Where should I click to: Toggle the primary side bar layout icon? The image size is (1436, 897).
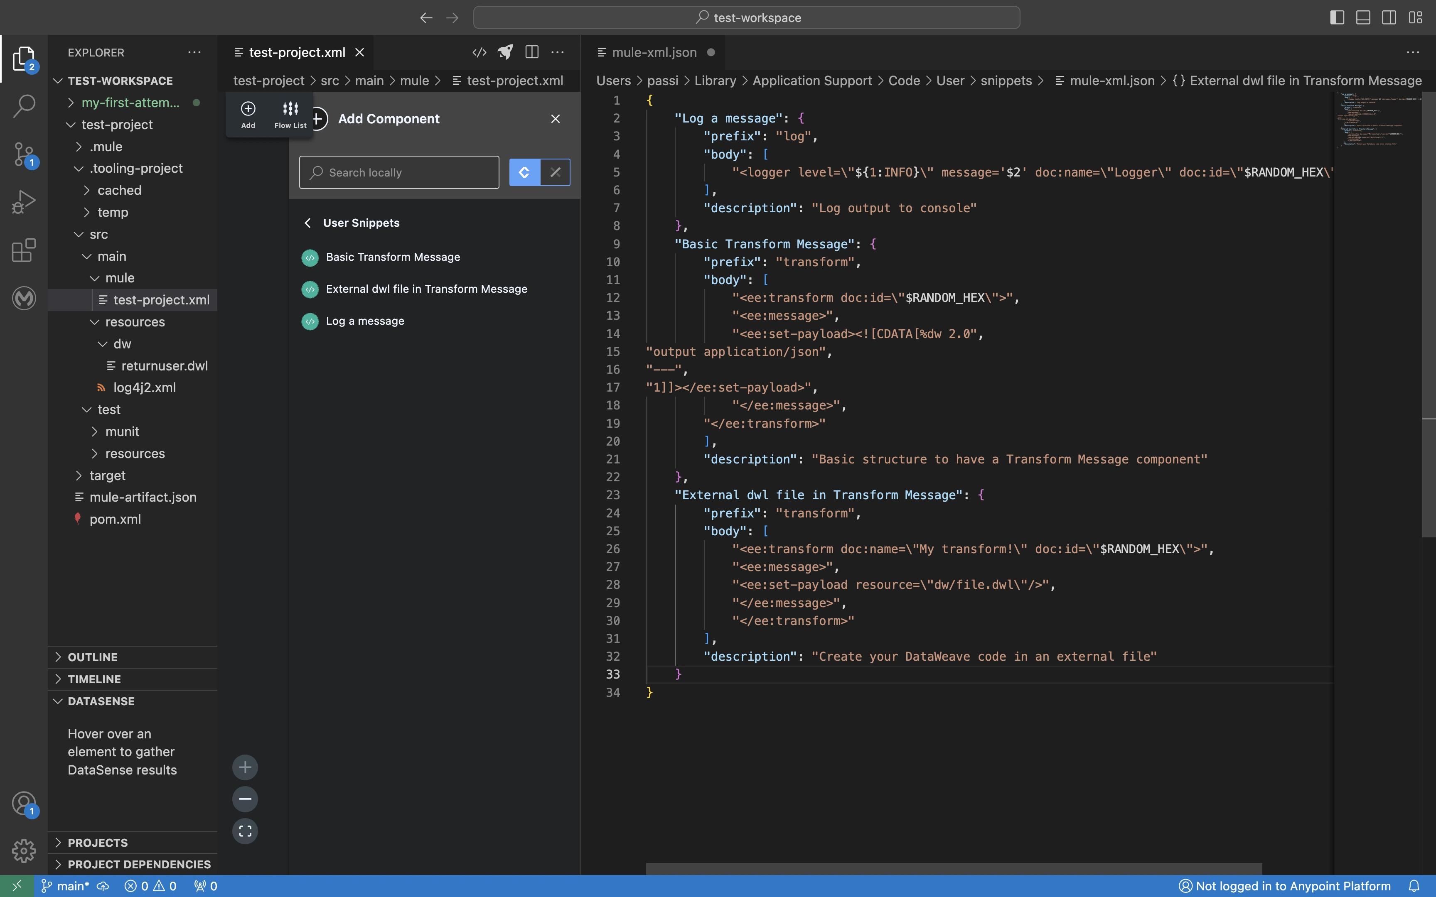click(x=1337, y=17)
